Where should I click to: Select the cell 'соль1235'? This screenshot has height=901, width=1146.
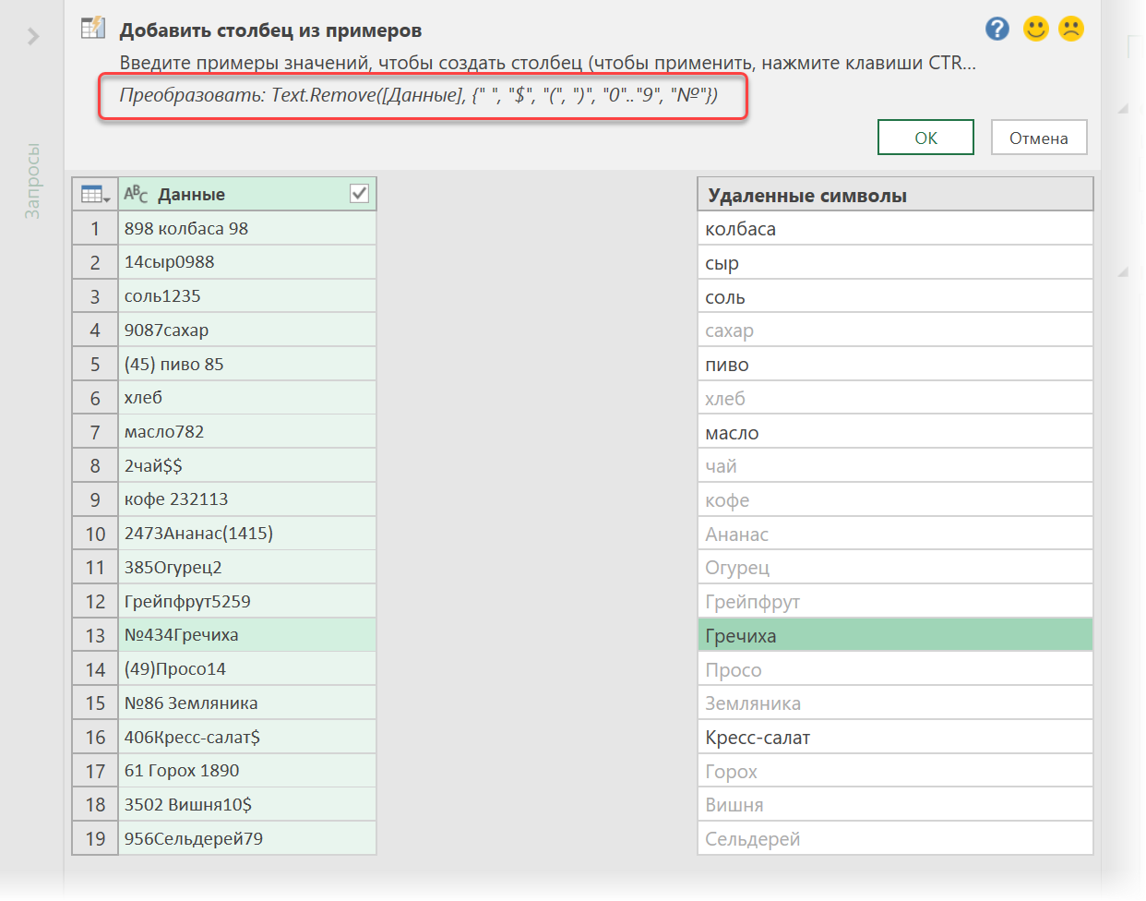click(247, 296)
